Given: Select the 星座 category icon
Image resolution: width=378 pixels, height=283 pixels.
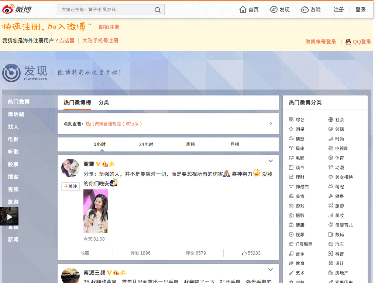Looking at the screenshot, I should tap(291, 148).
